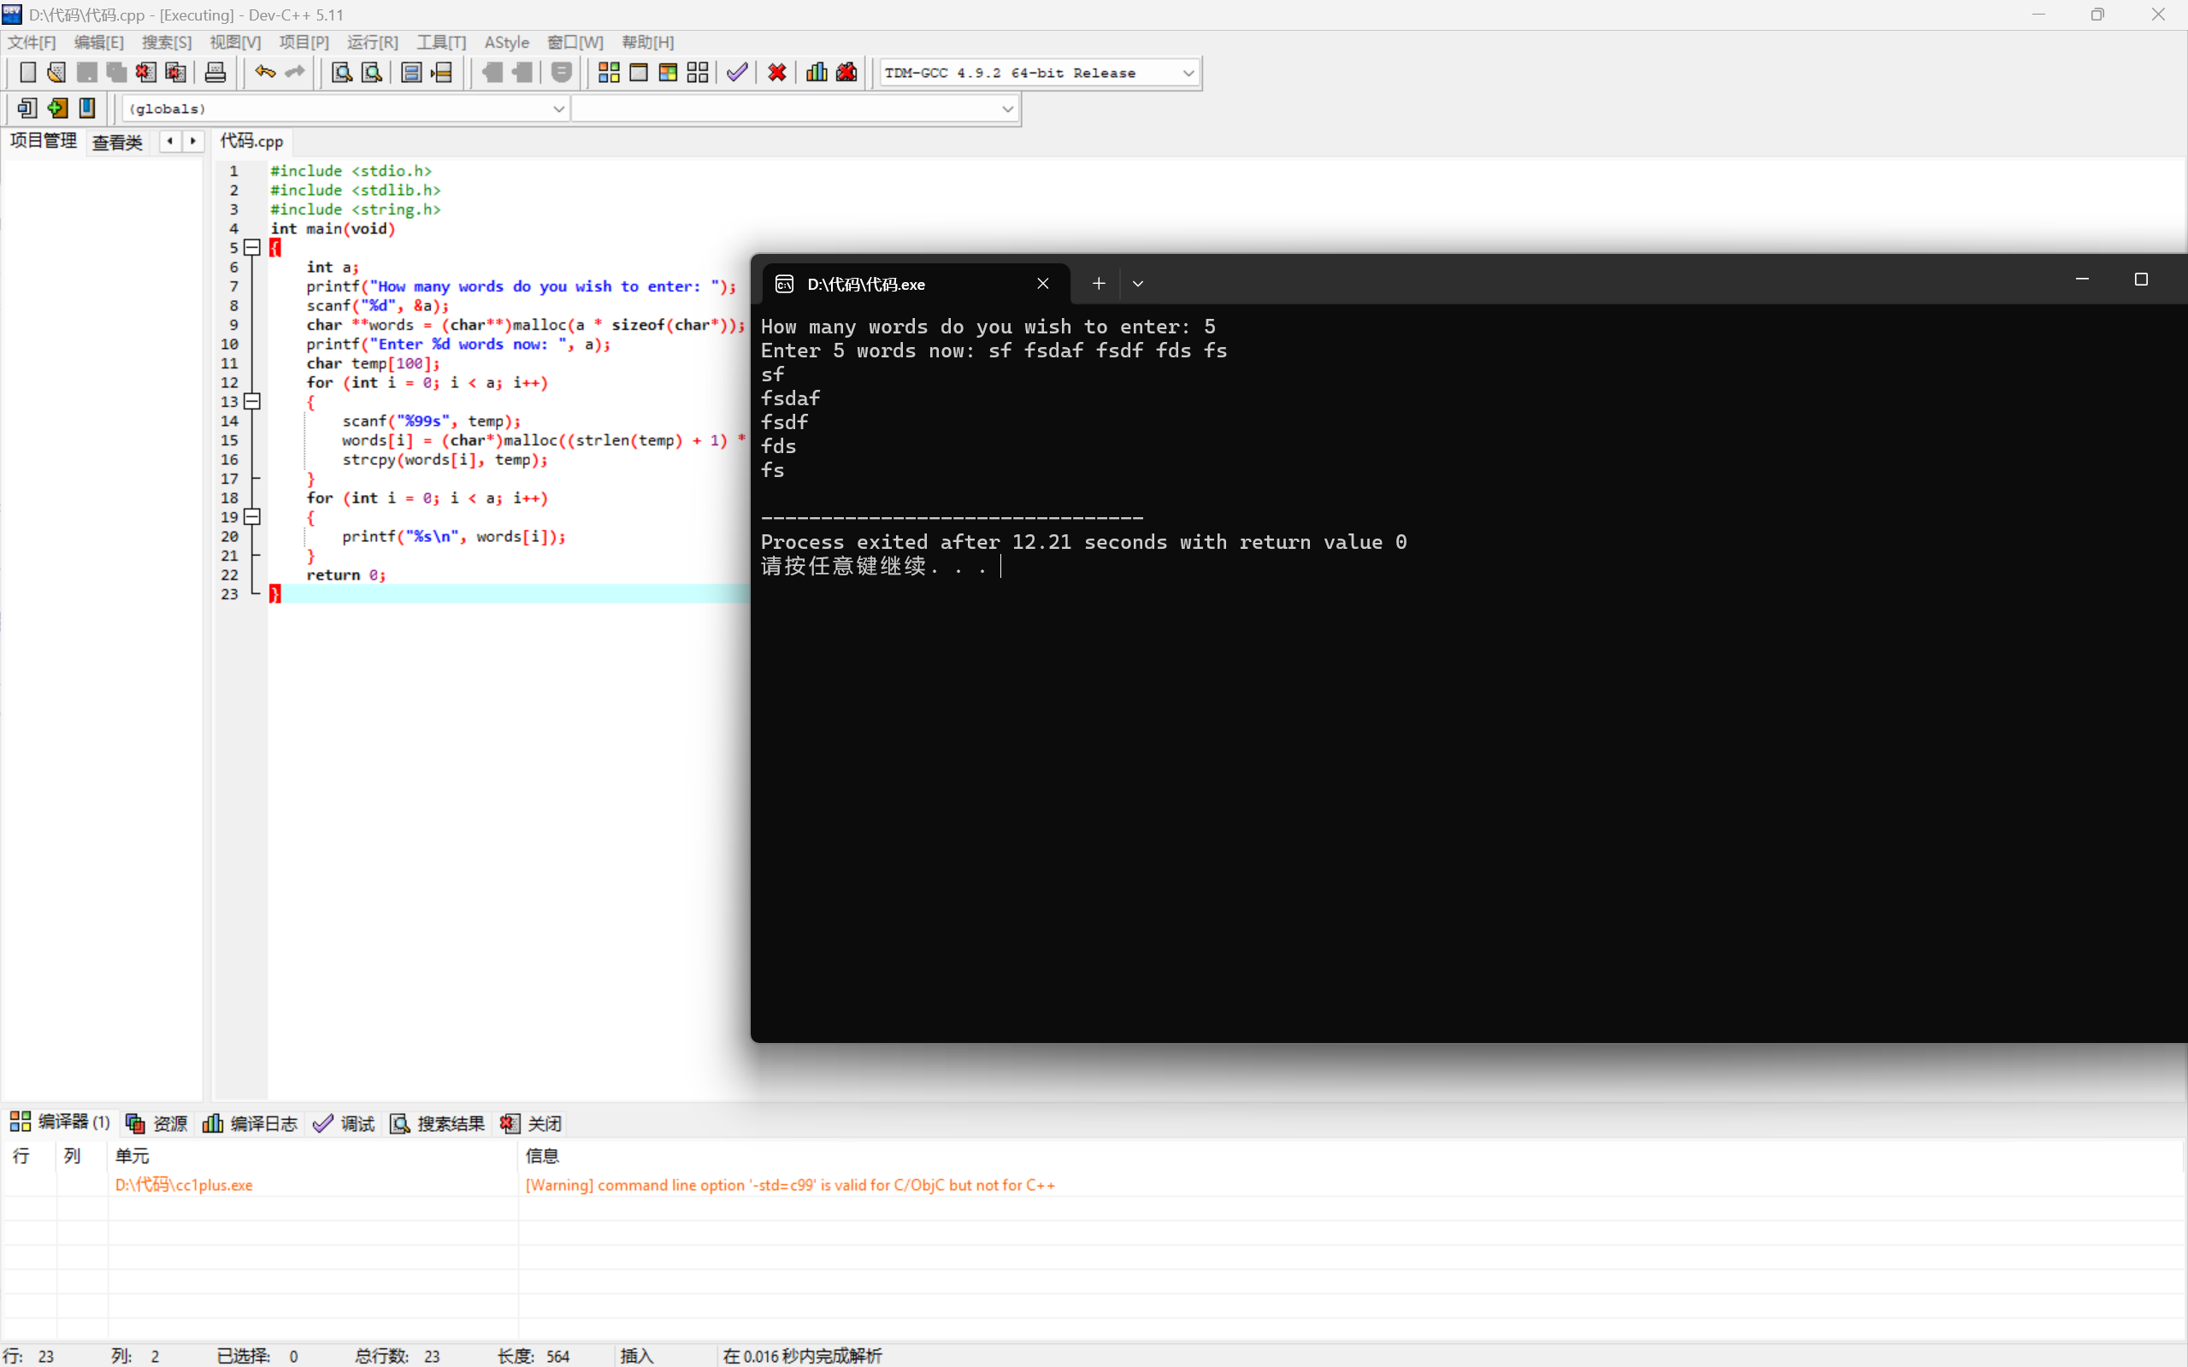Viewport: 2188px width, 1367px height.
Task: Open the console new-tab chevron dropdown
Action: coord(1137,284)
